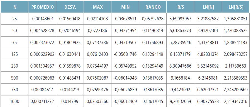Click the MAX column header
Viewport: 251px width, 108px height.
(x=98, y=7)
